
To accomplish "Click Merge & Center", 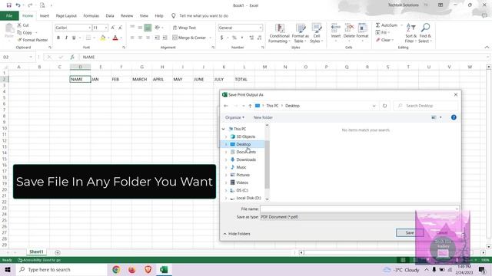I will (189, 38).
